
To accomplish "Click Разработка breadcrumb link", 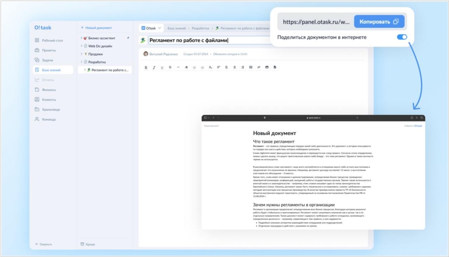I will click(200, 28).
